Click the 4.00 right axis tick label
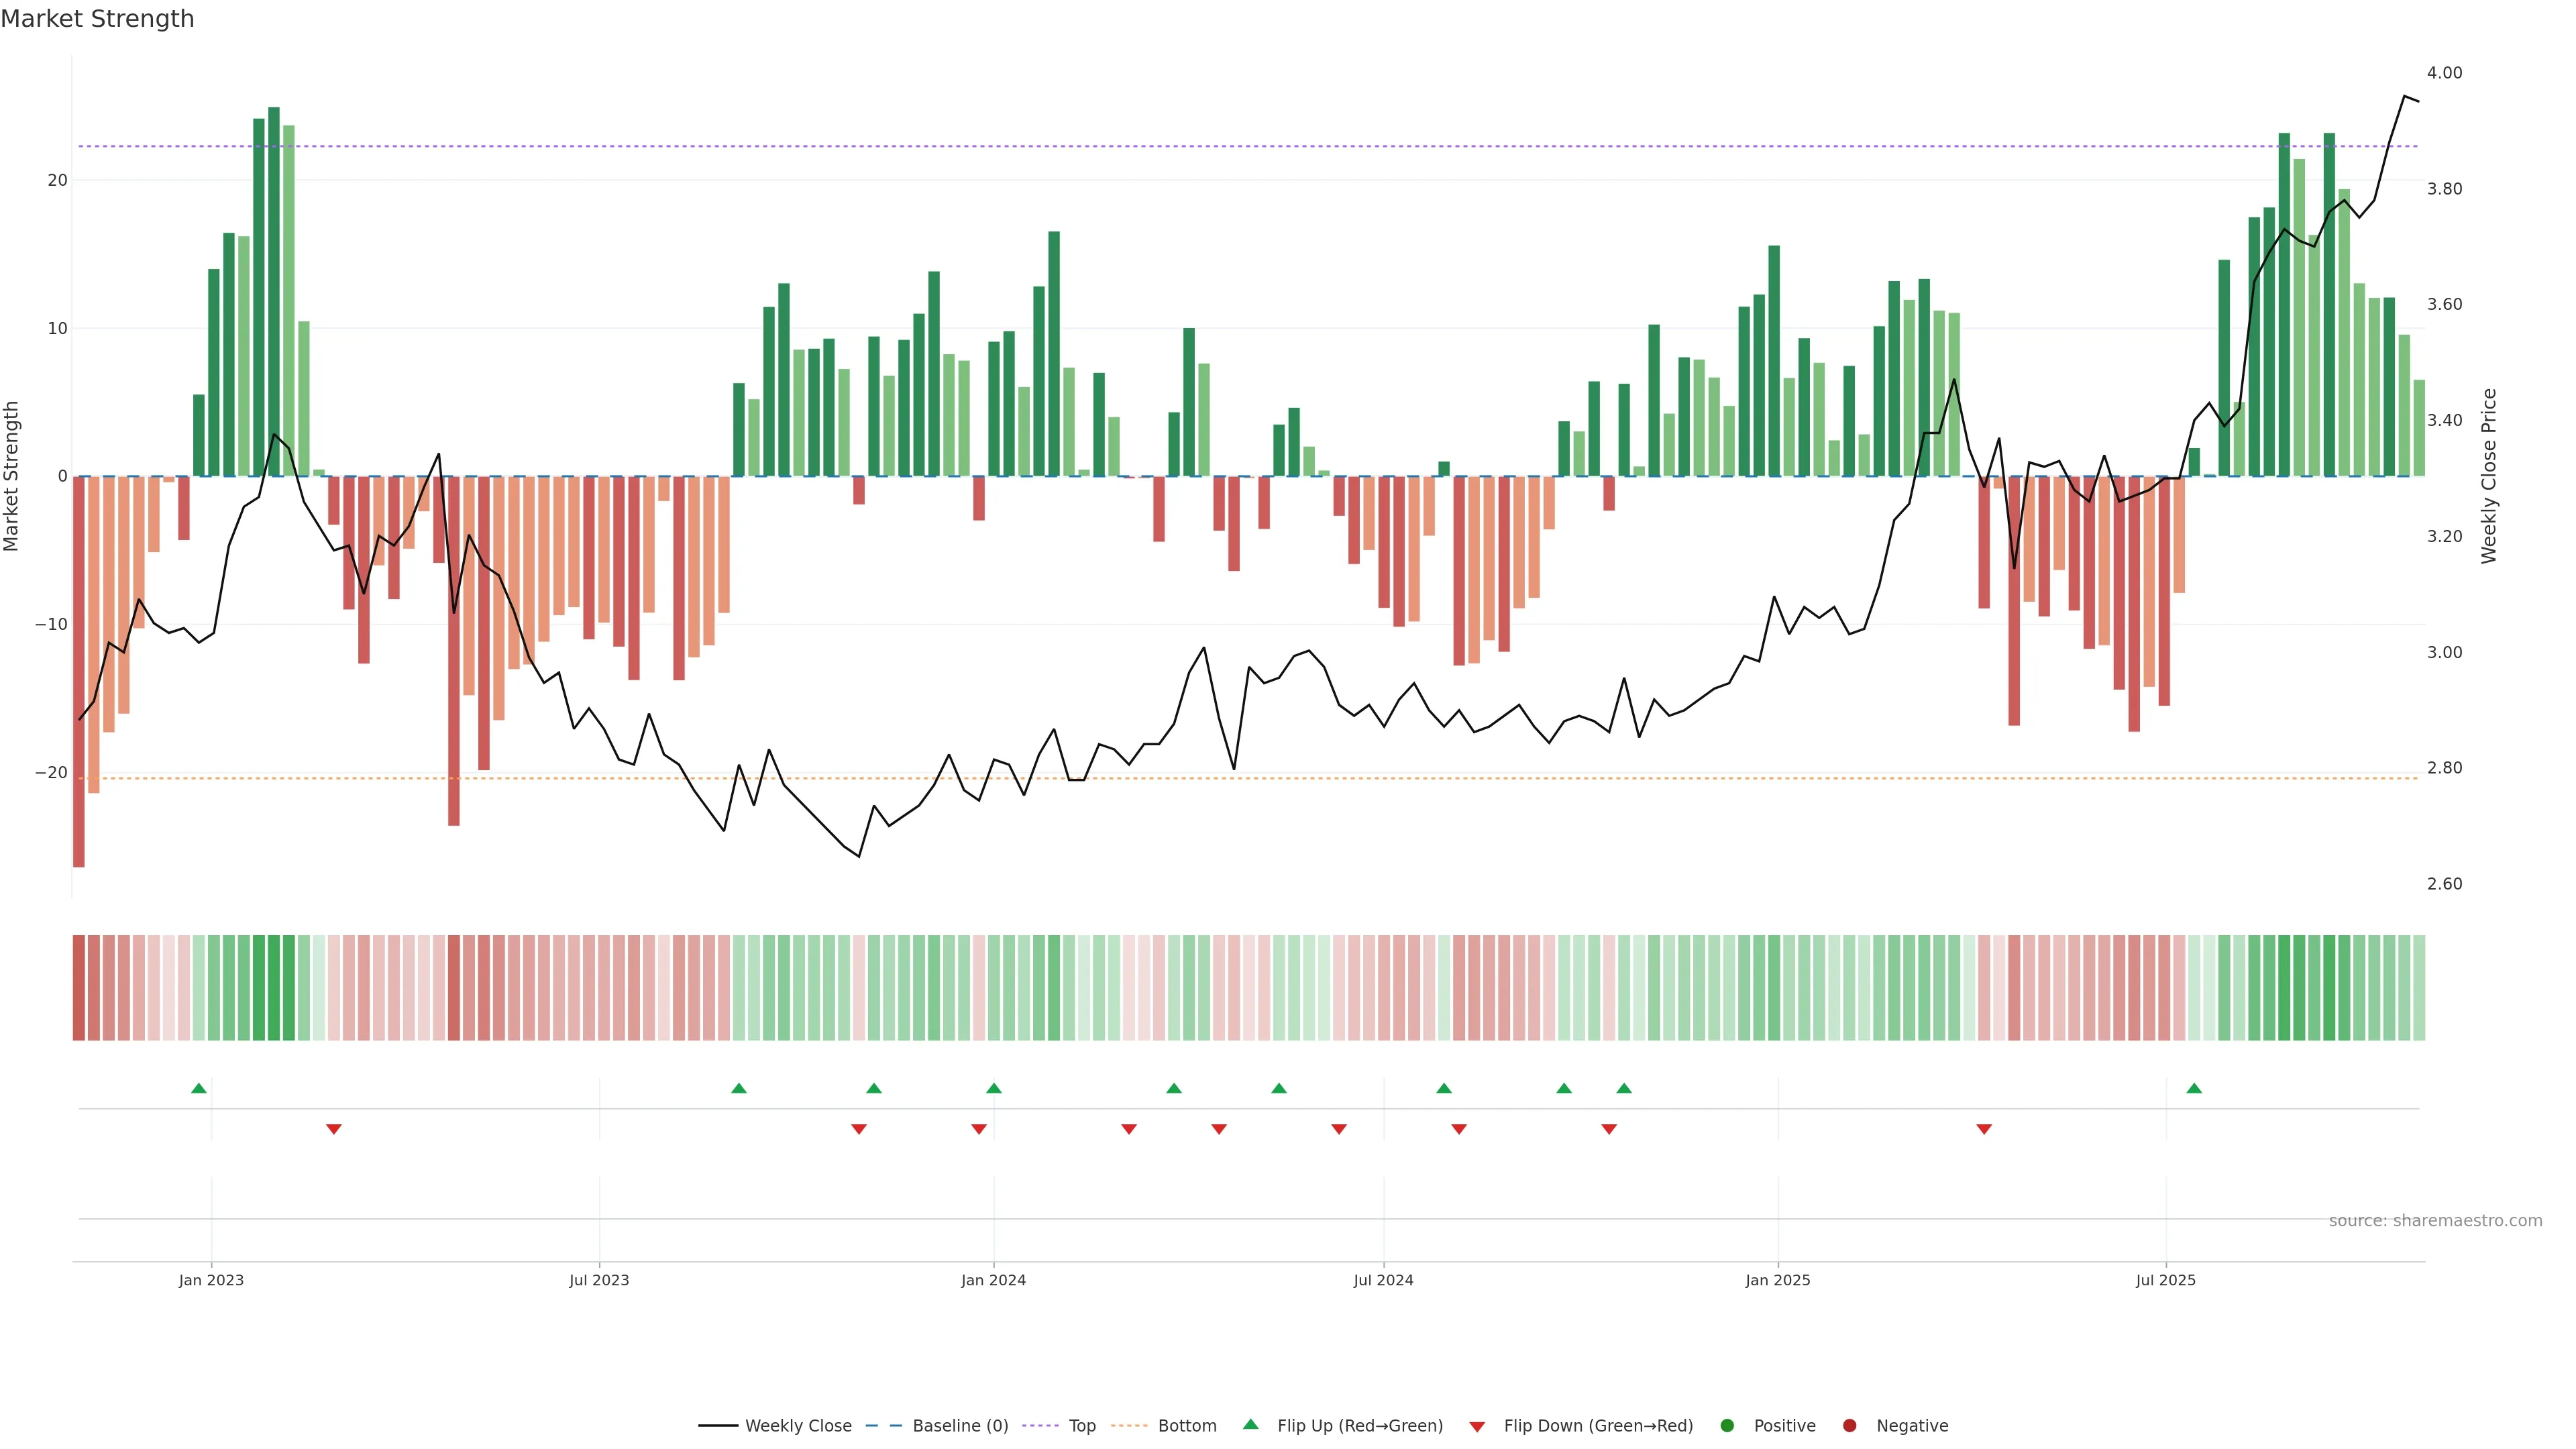 (x=2444, y=73)
